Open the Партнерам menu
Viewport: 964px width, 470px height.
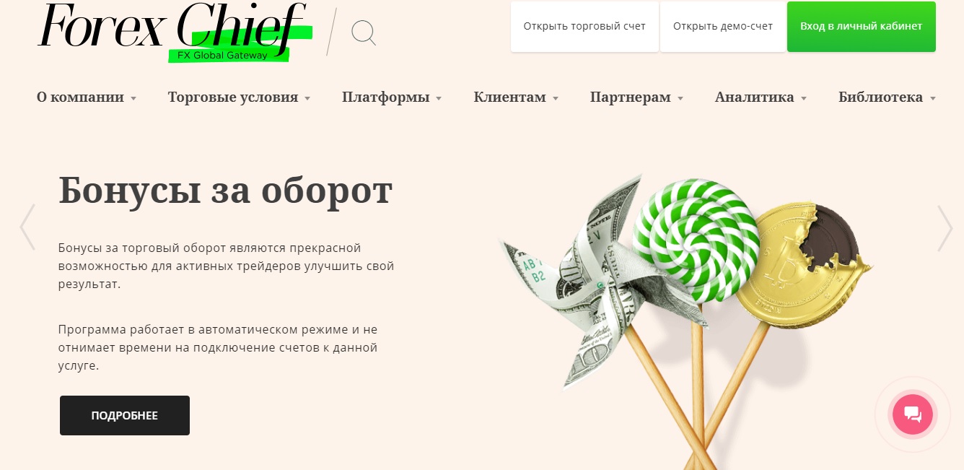pos(636,97)
